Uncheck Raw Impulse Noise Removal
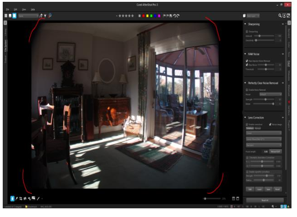The width and height of the screenshot is (297, 217). point(247,61)
